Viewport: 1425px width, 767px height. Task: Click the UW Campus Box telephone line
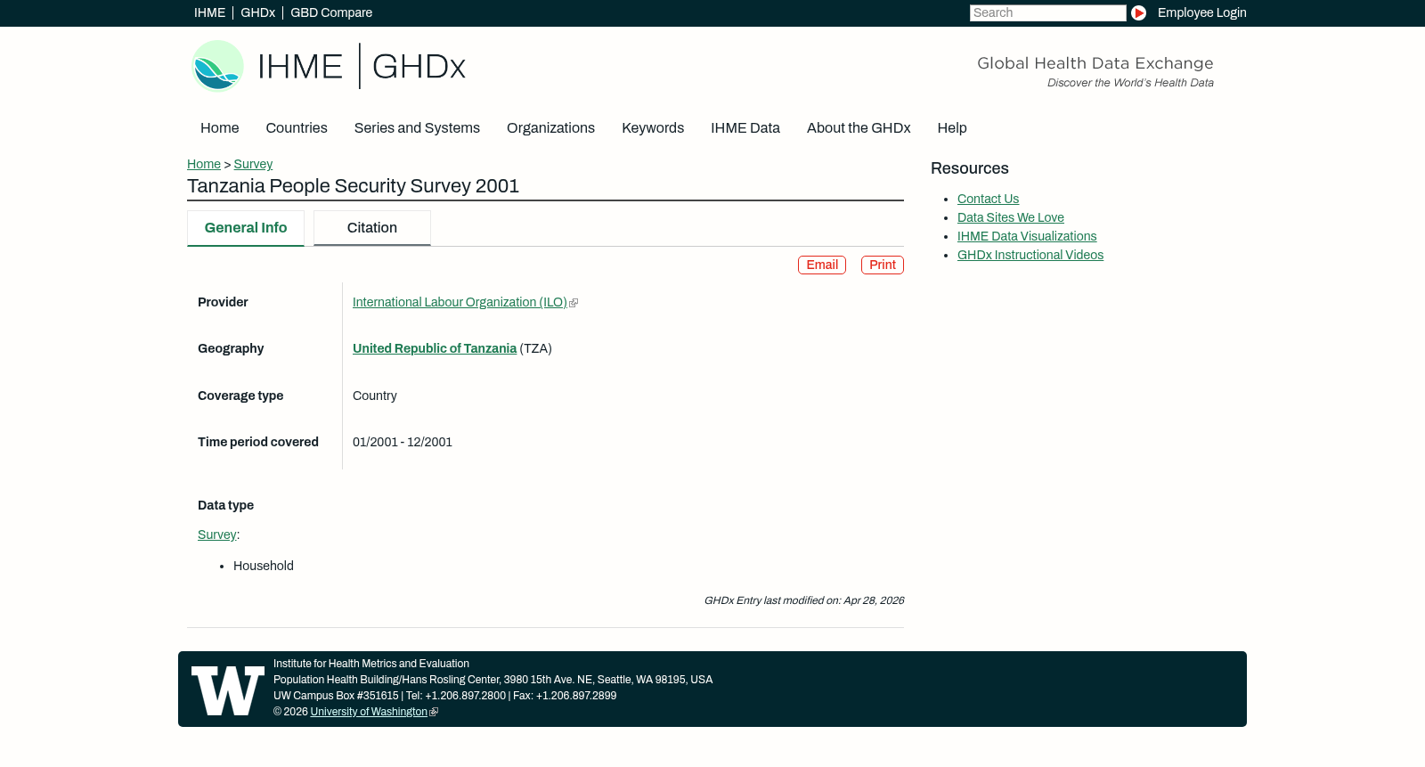tap(445, 697)
